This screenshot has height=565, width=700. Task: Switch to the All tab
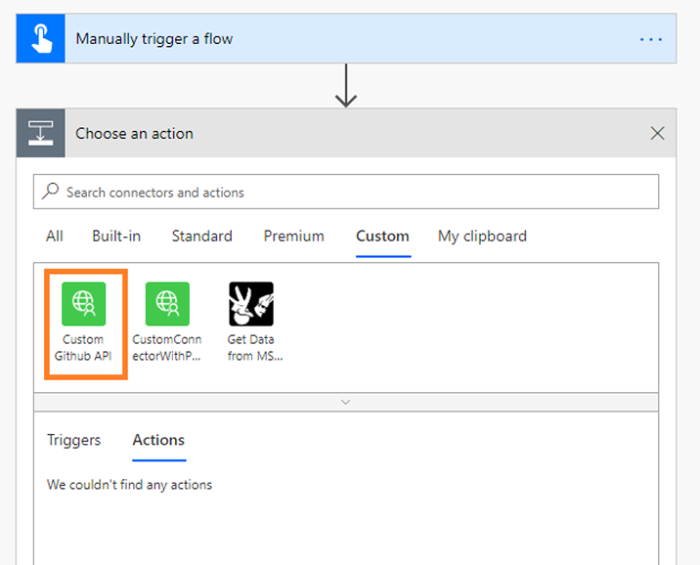coord(55,237)
